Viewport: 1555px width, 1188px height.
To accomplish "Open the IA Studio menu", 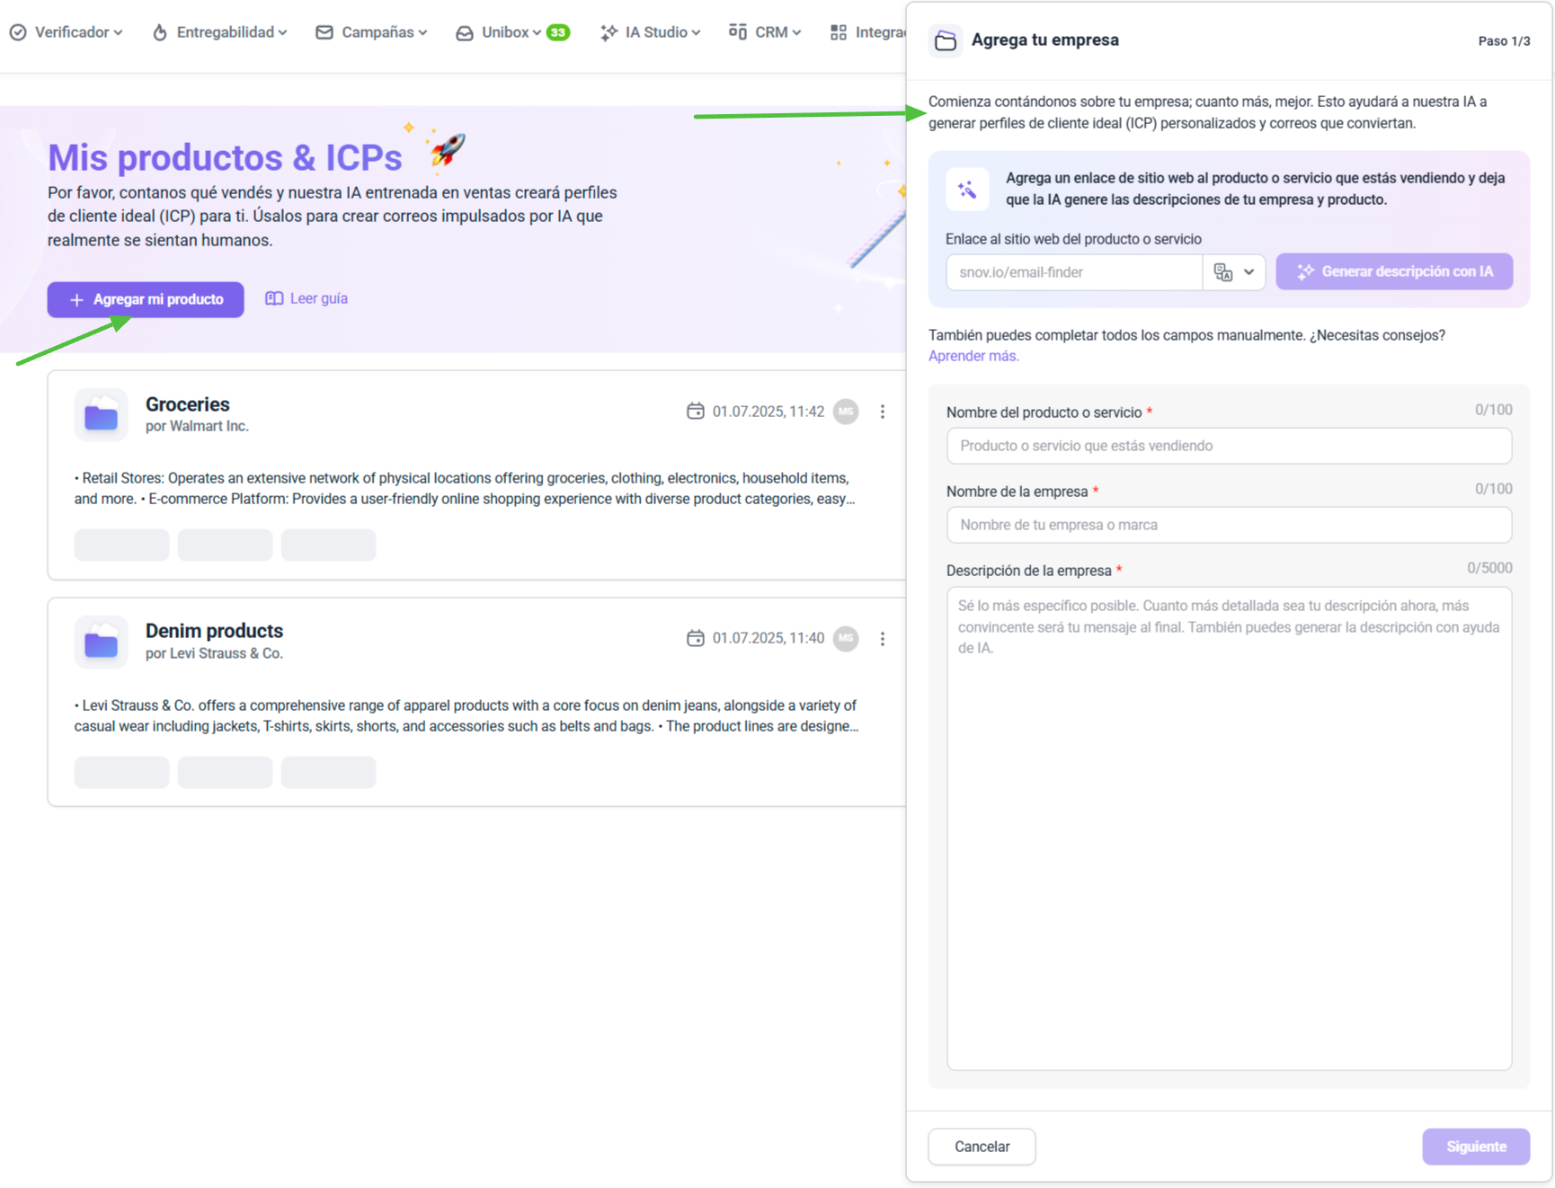I will (650, 32).
